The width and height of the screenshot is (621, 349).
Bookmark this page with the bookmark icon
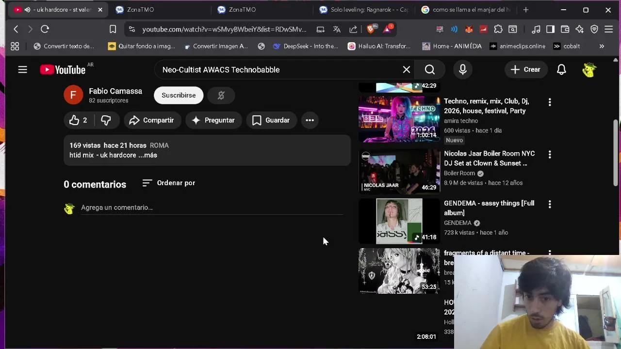pos(113,29)
